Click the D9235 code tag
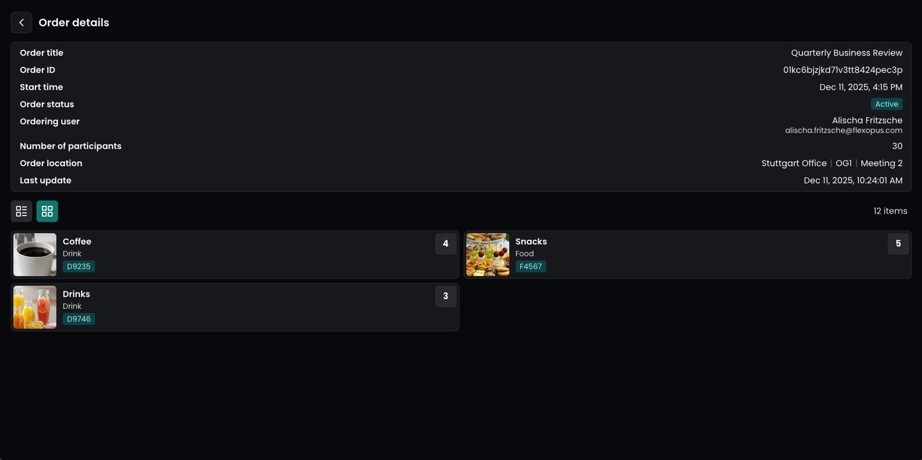 (79, 266)
